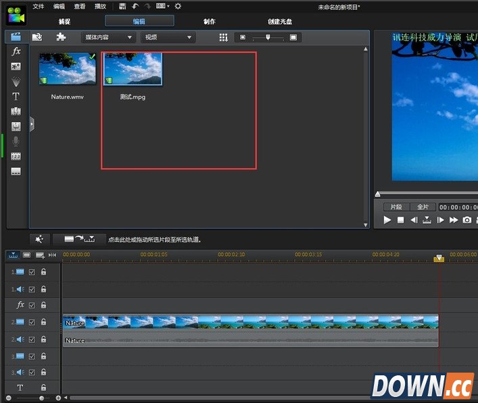Switch library to grid view icon
This screenshot has width=478, height=403.
[x=223, y=37]
